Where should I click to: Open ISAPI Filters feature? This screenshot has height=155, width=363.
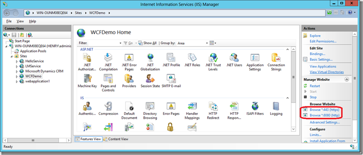point(255,109)
